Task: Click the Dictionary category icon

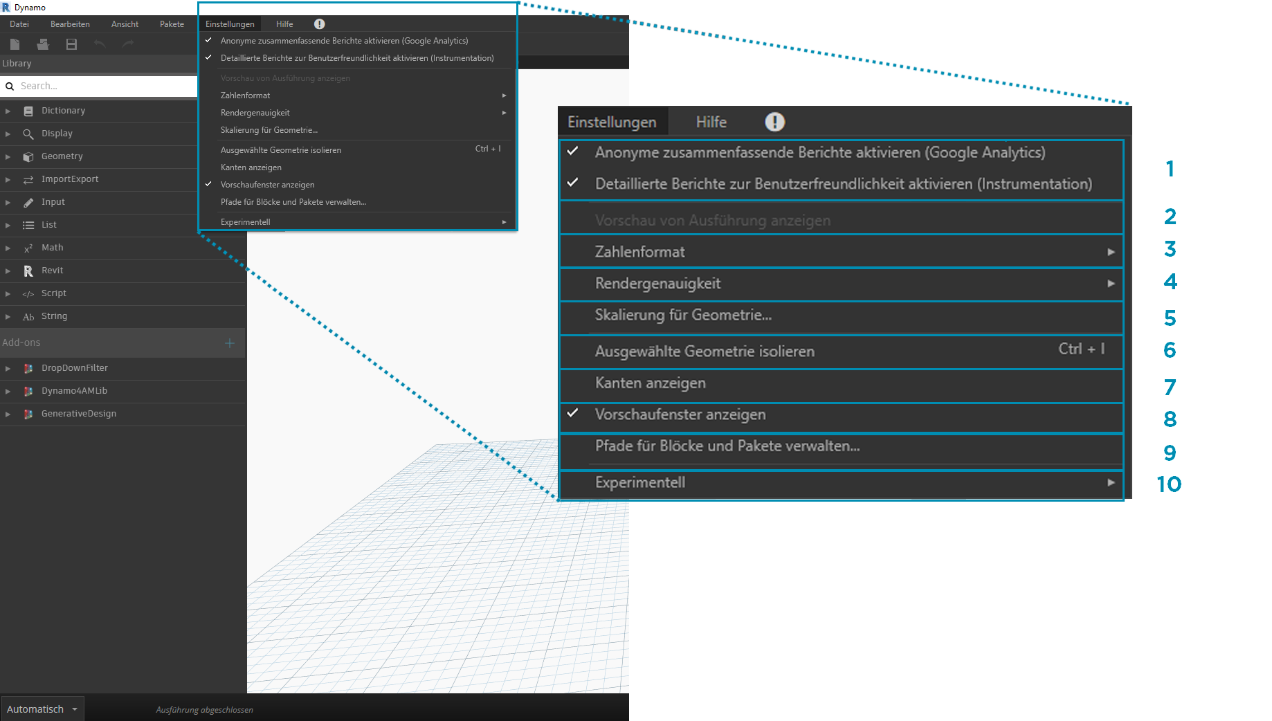Action: click(28, 111)
